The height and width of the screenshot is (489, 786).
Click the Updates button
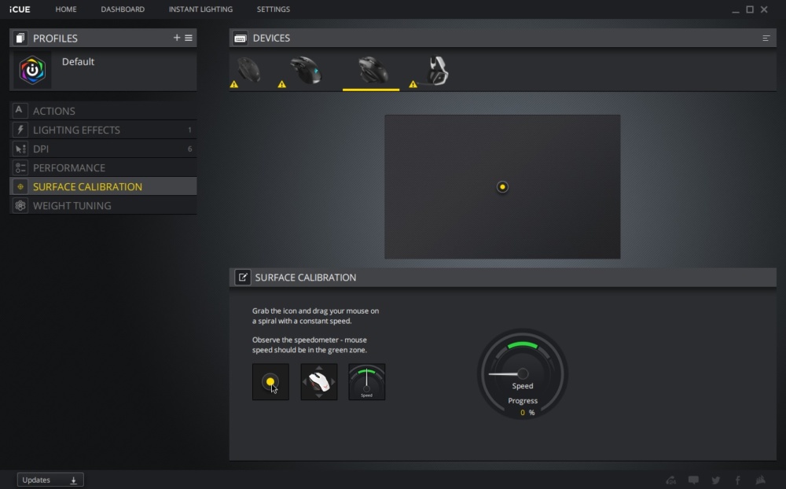pyautogui.click(x=50, y=480)
